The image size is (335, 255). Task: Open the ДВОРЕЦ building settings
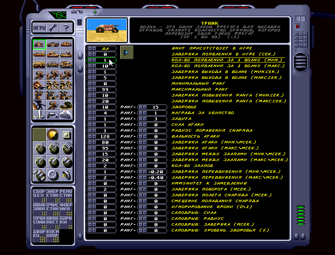(x=39, y=236)
